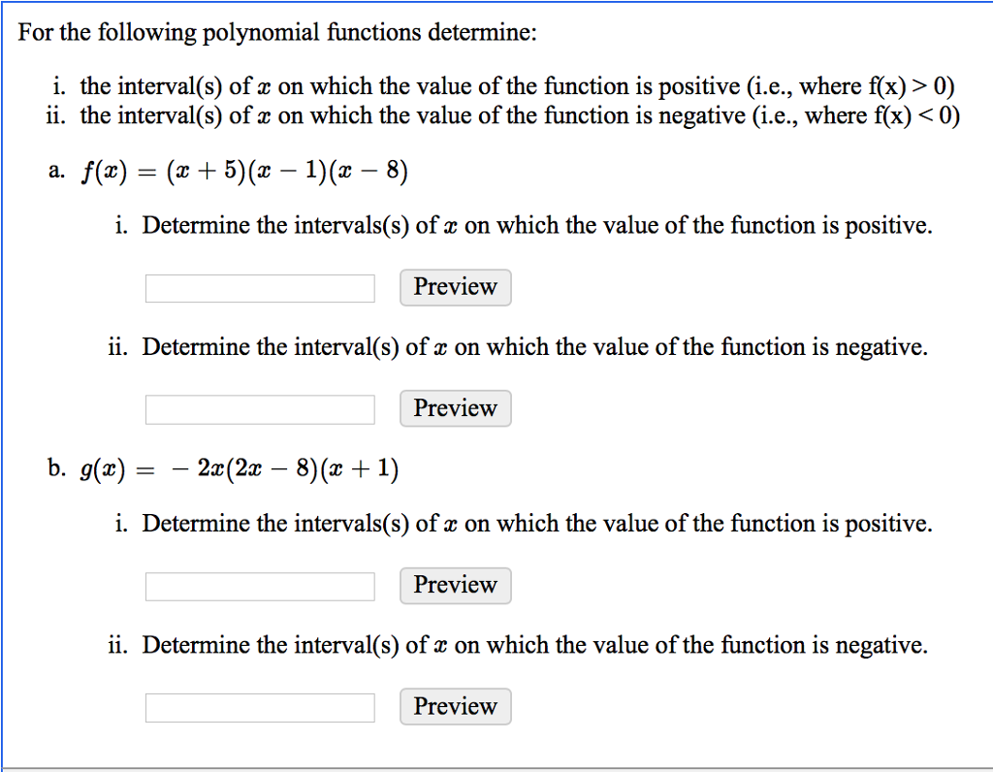Click Preview next to part b negative interval answer
Screen dimensions: 993x772
(x=455, y=706)
